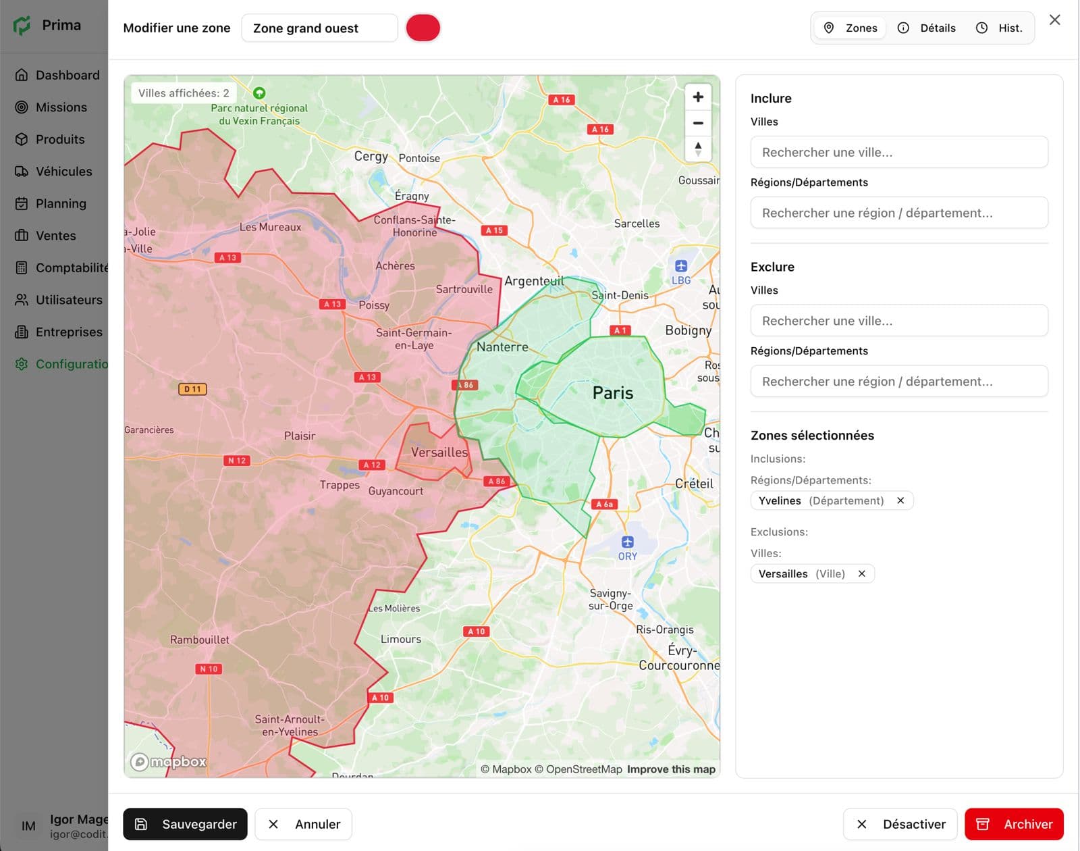Select the Configuration gear icon
The image size is (1080, 851).
22,363
